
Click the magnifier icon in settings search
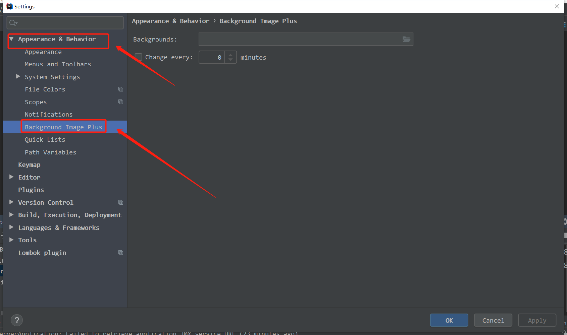pyautogui.click(x=13, y=23)
